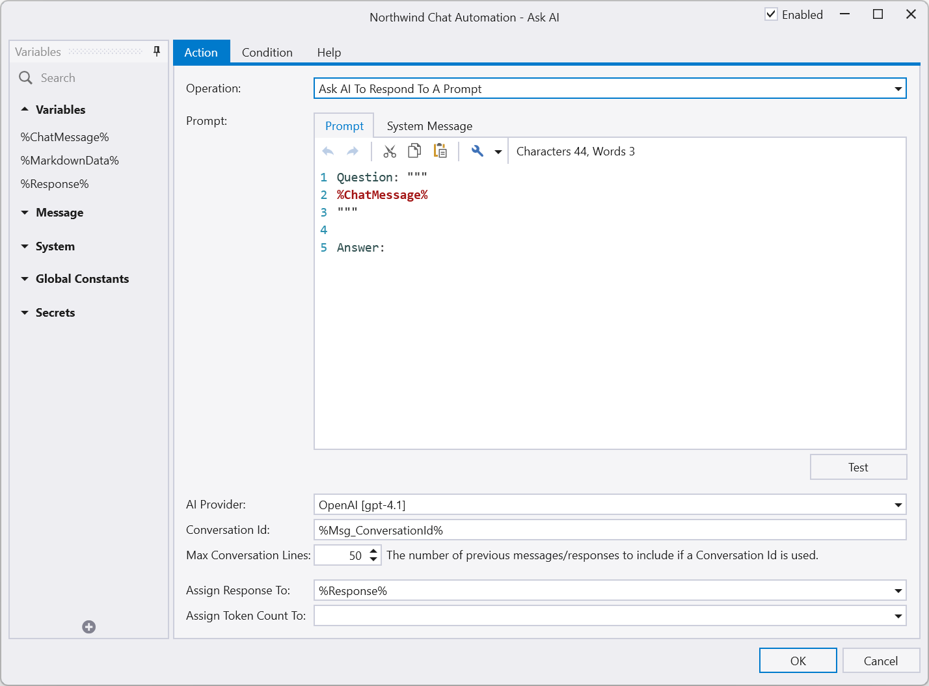Click the 'Question: """' line in editor
Screen dimensions: 929x686
click(x=382, y=178)
